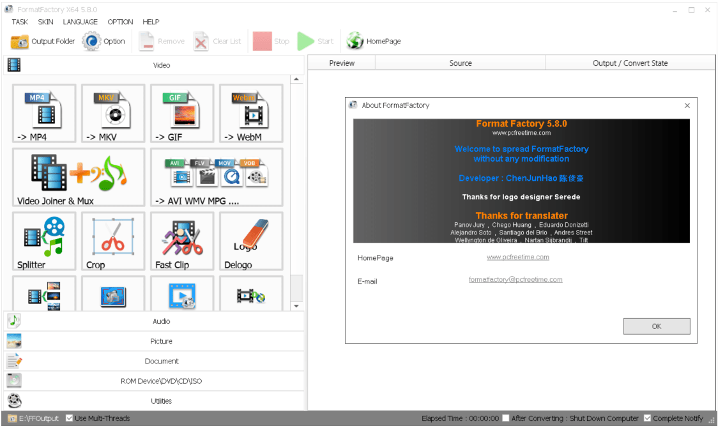Click the E:\FFOutput folder icon in status bar
The image size is (718, 428).
[12, 418]
